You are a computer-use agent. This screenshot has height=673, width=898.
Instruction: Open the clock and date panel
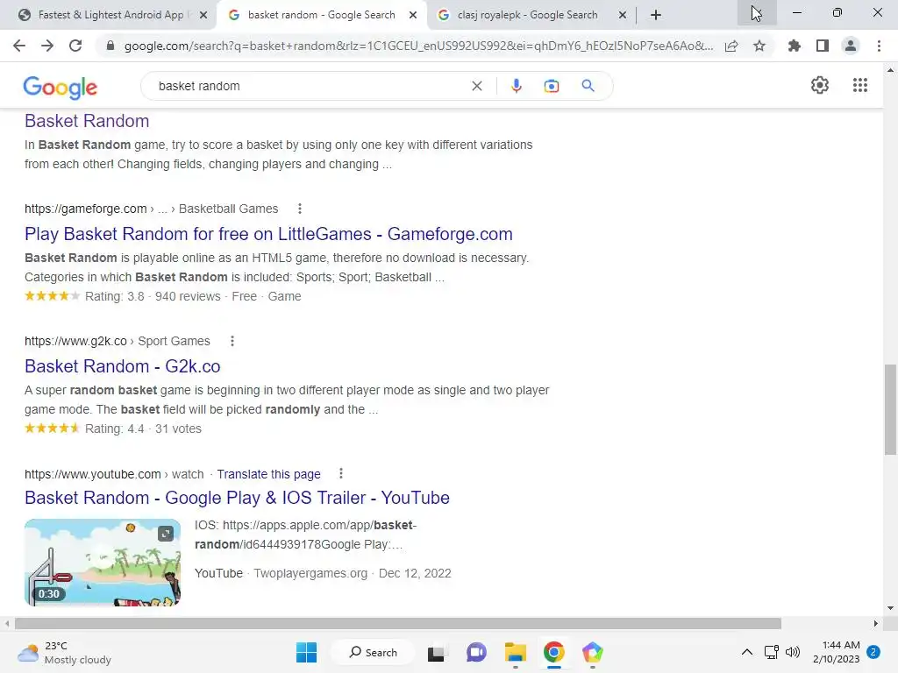click(836, 652)
